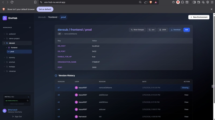Screen dimensions: 215x120
Task: Expand the actioncli project folder
Action: point(4,34)
